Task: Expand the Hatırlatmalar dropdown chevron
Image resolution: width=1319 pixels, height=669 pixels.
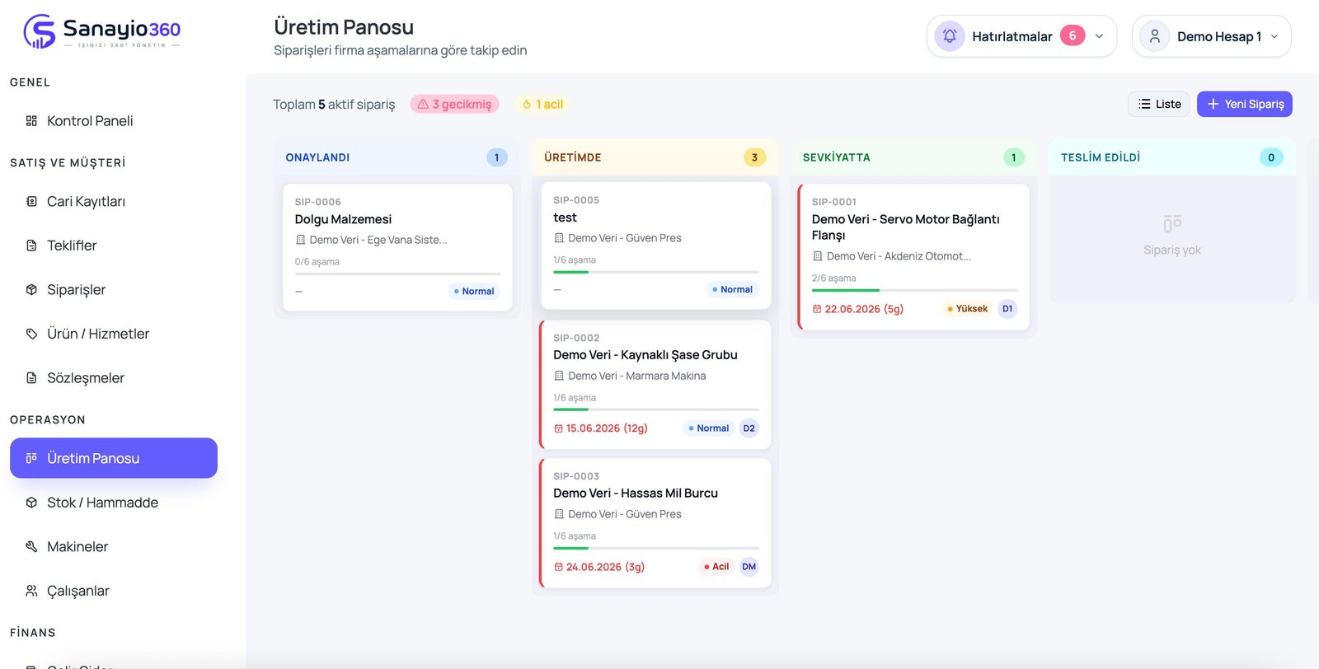Action: pos(1099,36)
